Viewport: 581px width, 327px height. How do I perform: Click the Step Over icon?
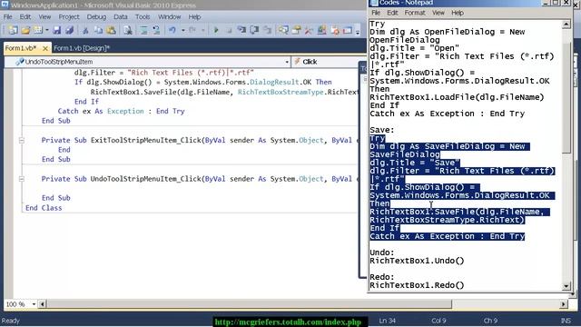point(254,30)
